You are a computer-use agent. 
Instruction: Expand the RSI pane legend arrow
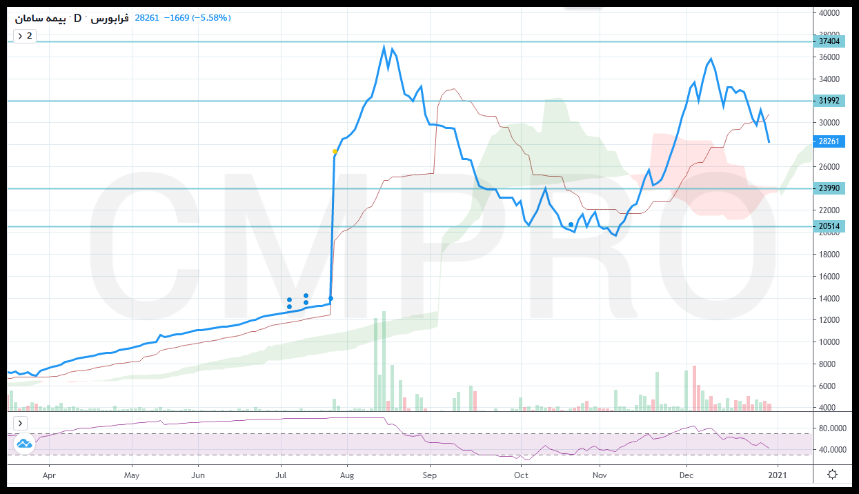tap(21, 423)
